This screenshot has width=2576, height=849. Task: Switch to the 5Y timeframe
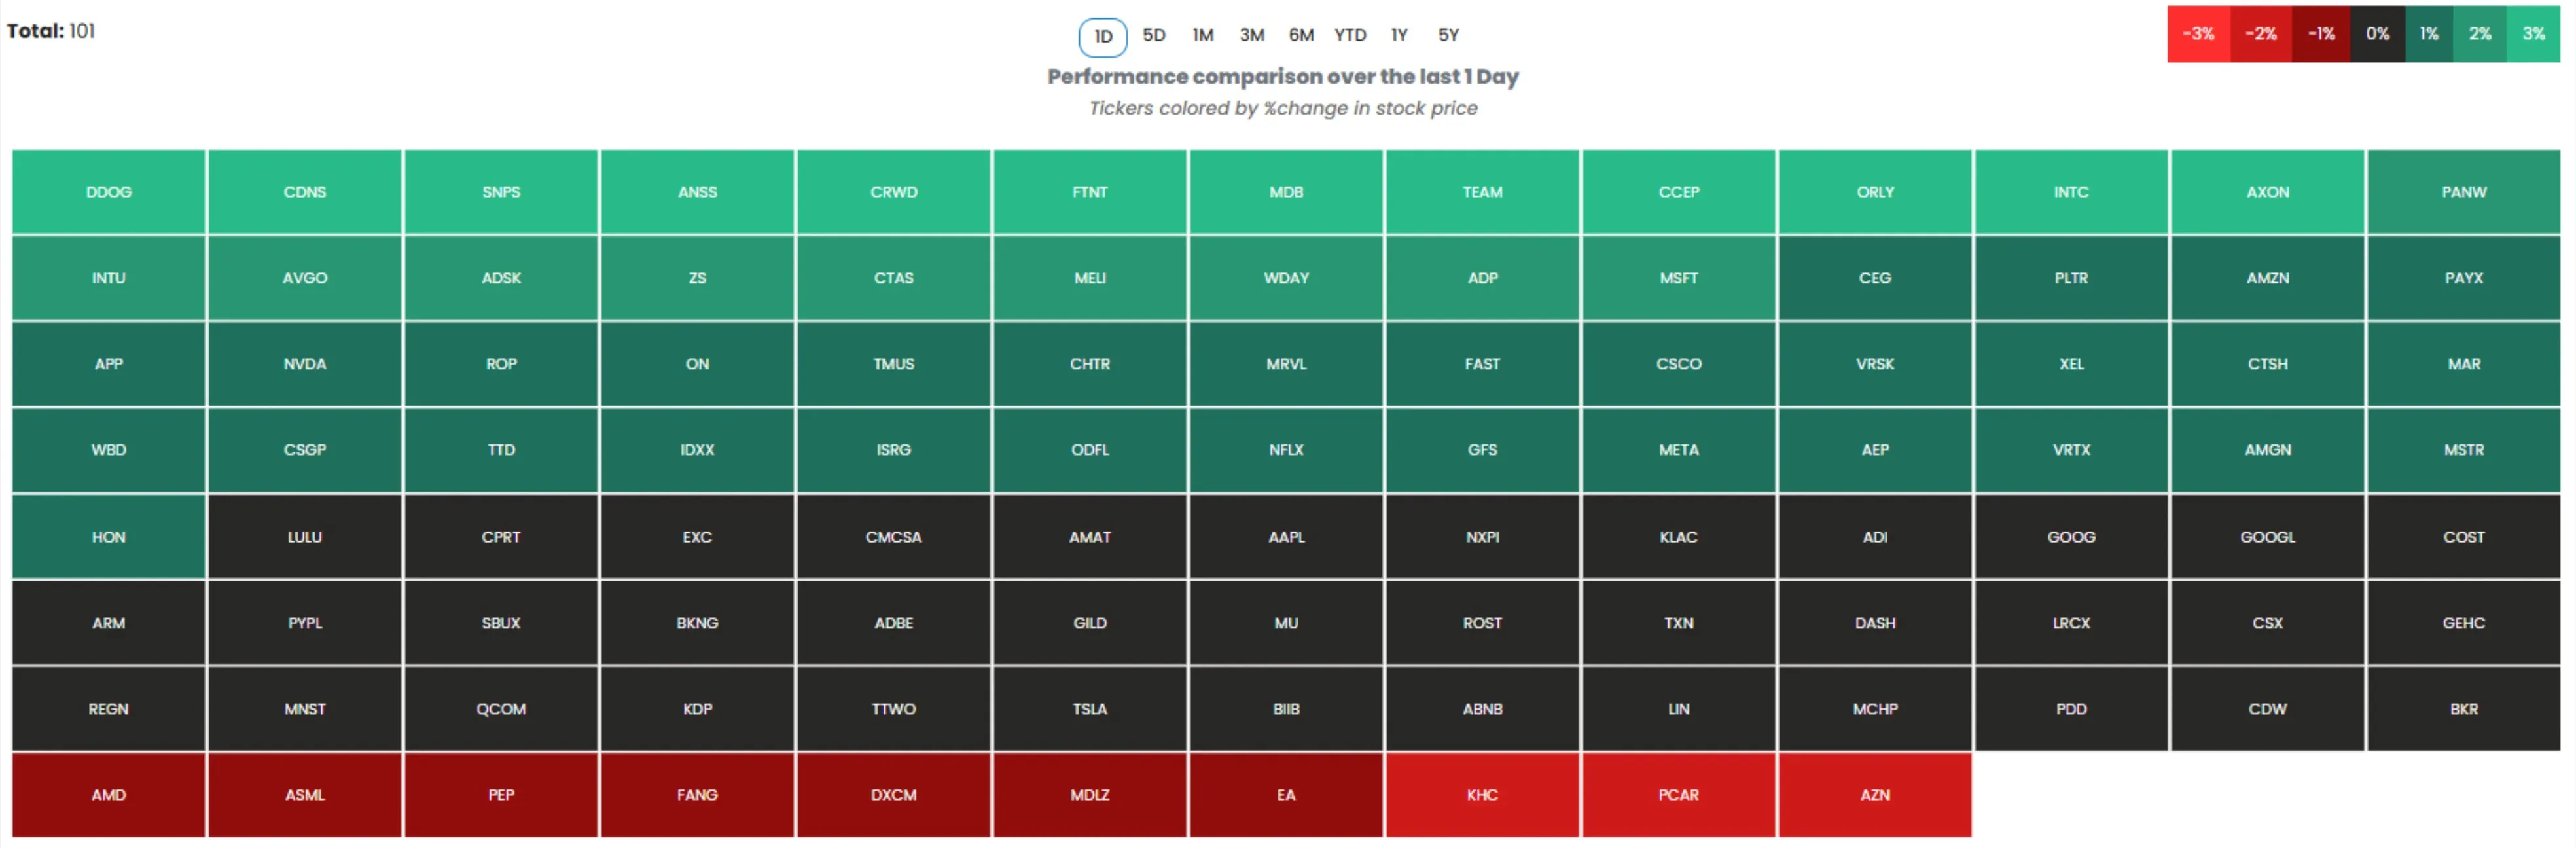click(1448, 35)
